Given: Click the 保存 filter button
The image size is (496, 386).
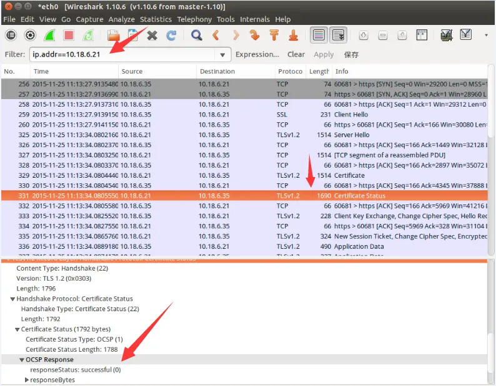Looking at the screenshot, I should 351,55.
